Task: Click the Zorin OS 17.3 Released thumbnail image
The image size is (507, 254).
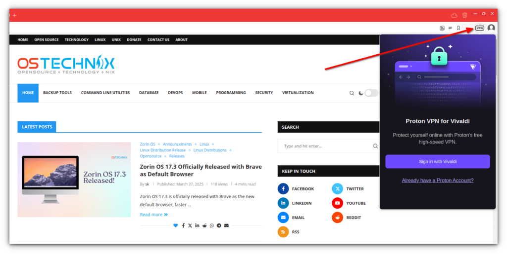Action: point(74,180)
